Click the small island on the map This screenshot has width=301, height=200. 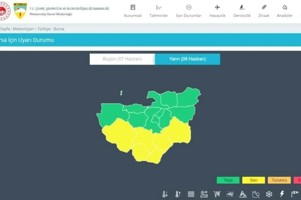(x=121, y=93)
